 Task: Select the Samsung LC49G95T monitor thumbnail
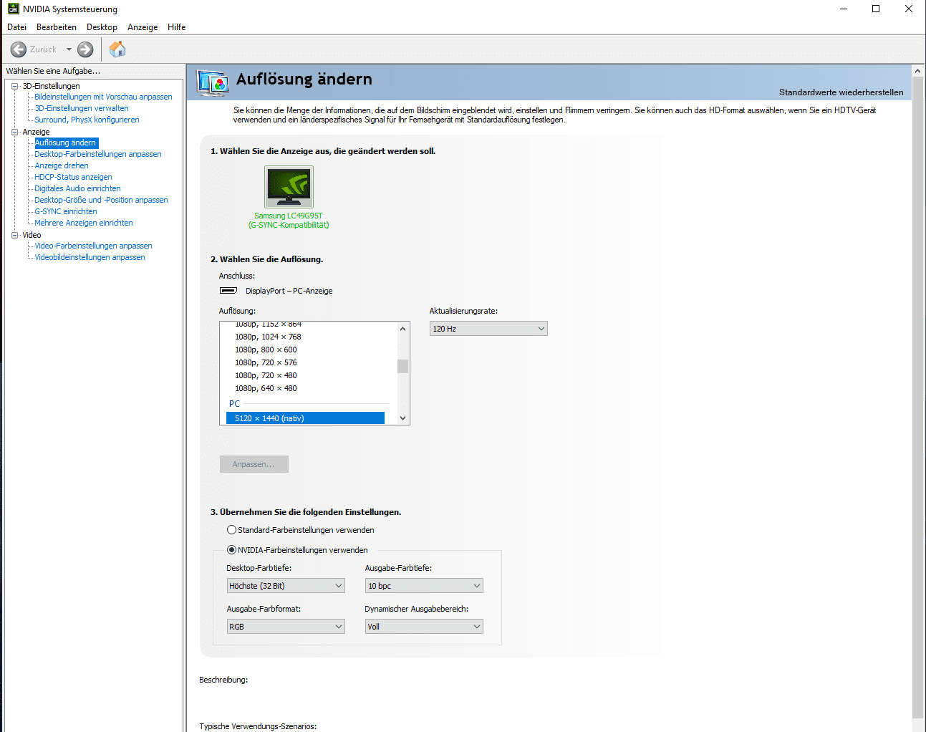click(x=289, y=187)
